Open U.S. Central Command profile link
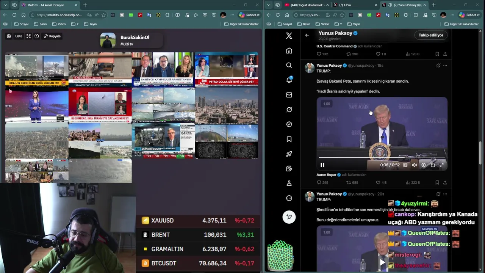 (x=334, y=46)
